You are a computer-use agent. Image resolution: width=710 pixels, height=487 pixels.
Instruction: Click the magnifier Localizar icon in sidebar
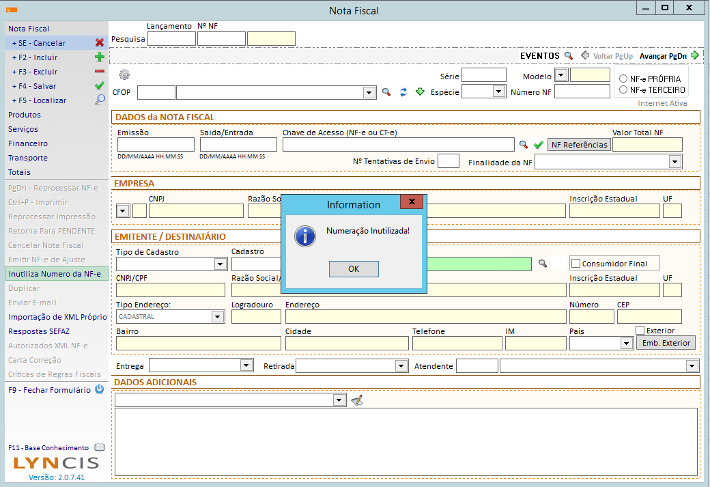click(100, 100)
